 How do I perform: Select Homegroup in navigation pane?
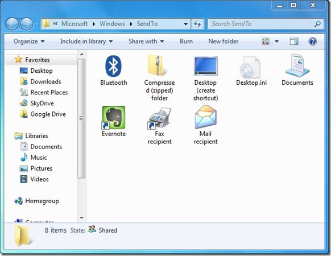tap(42, 201)
